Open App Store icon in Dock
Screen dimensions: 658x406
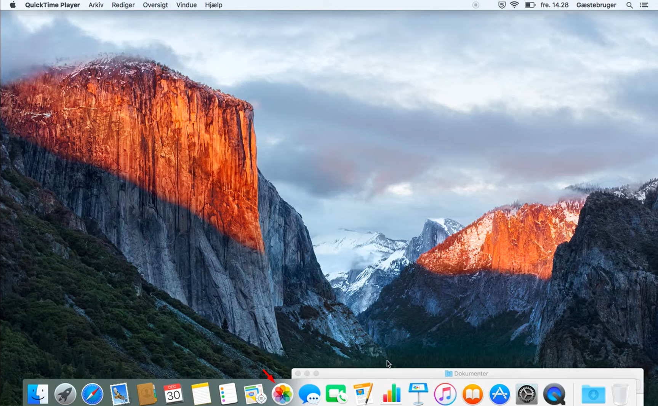pyautogui.click(x=500, y=394)
